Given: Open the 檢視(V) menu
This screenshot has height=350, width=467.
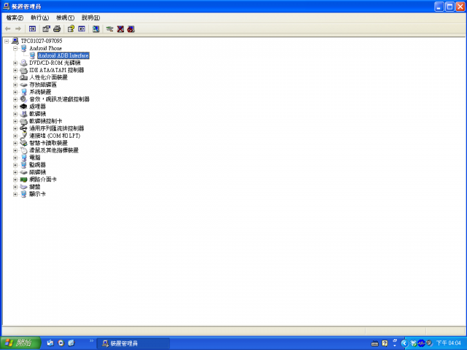Looking at the screenshot, I should [65, 17].
